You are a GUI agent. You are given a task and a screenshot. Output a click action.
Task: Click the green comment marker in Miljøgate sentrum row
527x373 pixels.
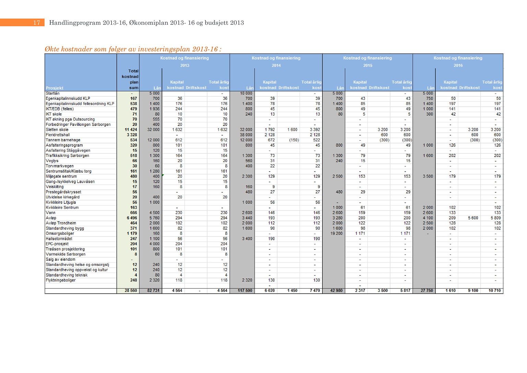pyautogui.click(x=163, y=175)
